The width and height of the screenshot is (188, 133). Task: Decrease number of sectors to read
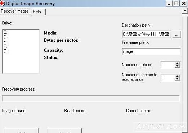tap(177, 79)
